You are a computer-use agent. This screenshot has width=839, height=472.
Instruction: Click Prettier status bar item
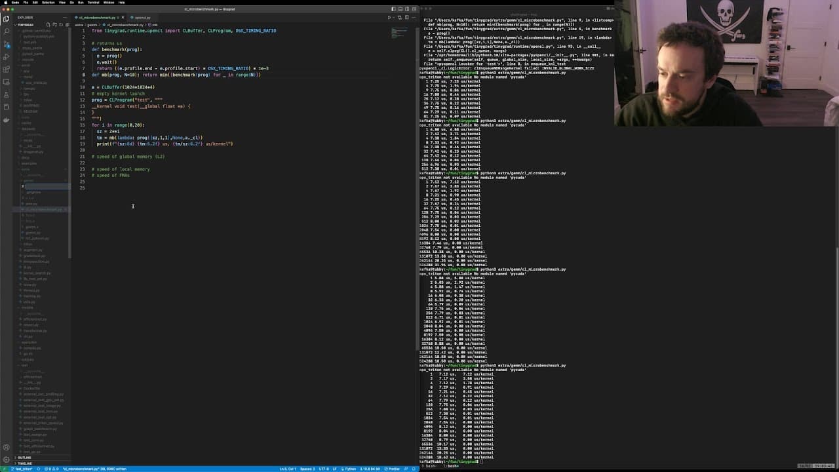392,469
